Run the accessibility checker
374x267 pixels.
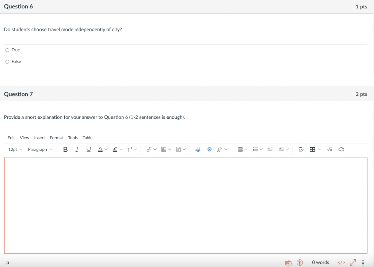299,262
